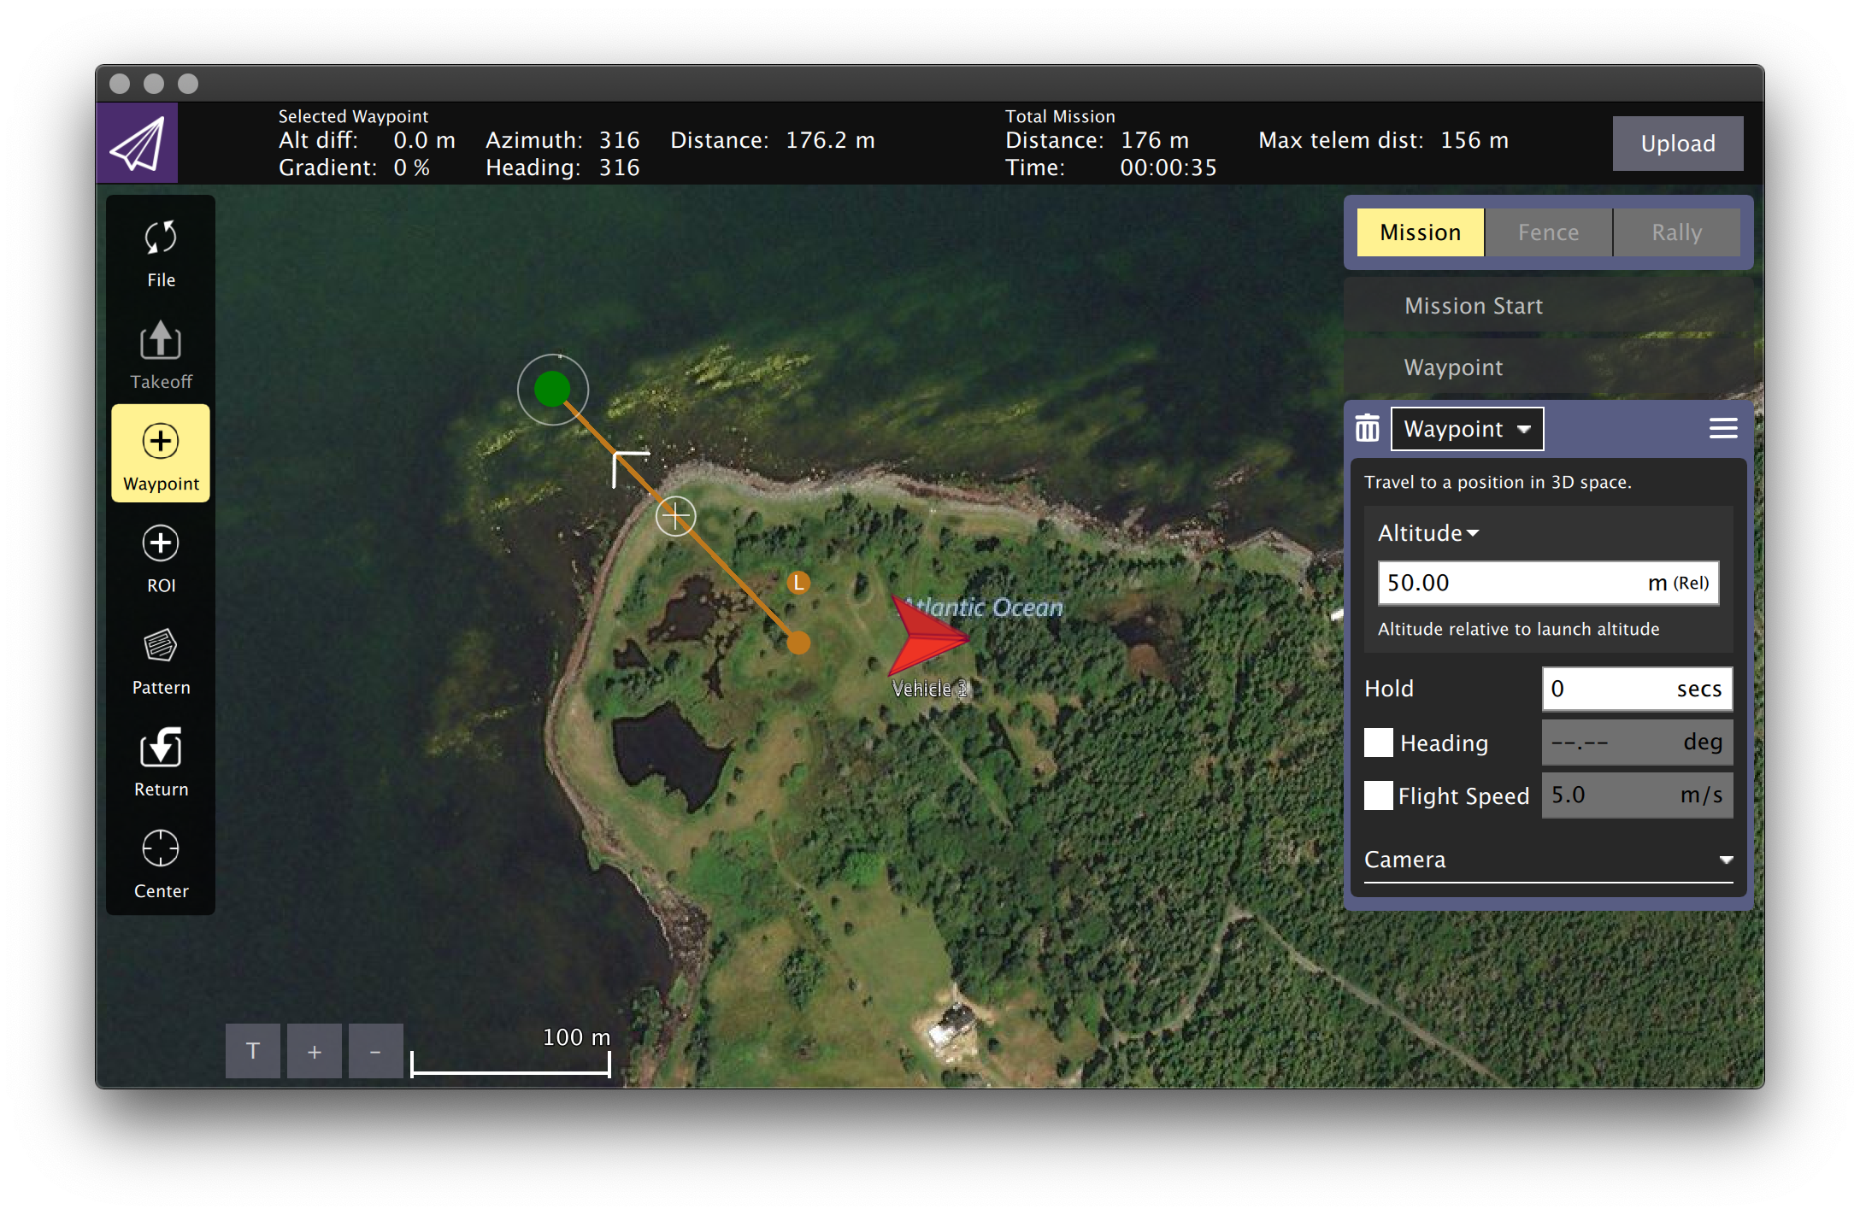Image resolution: width=1860 pixels, height=1215 pixels.
Task: Switch to the Rally tab
Action: point(1676,232)
